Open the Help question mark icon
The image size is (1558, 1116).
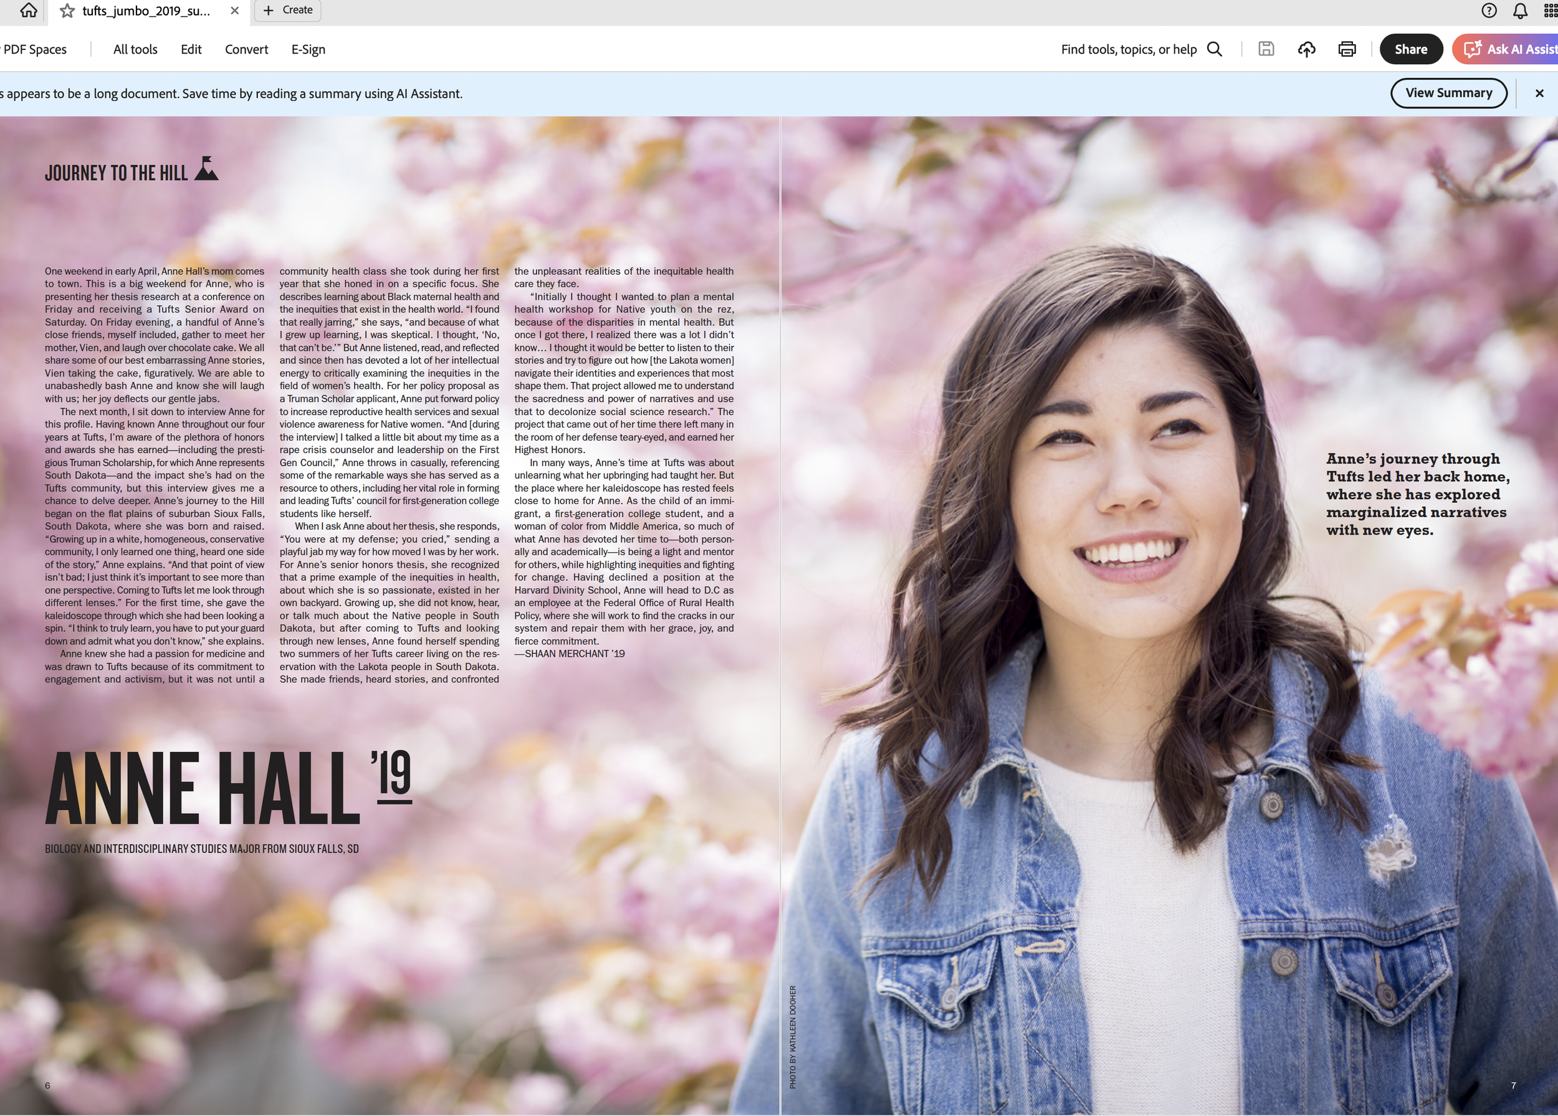[x=1489, y=11]
